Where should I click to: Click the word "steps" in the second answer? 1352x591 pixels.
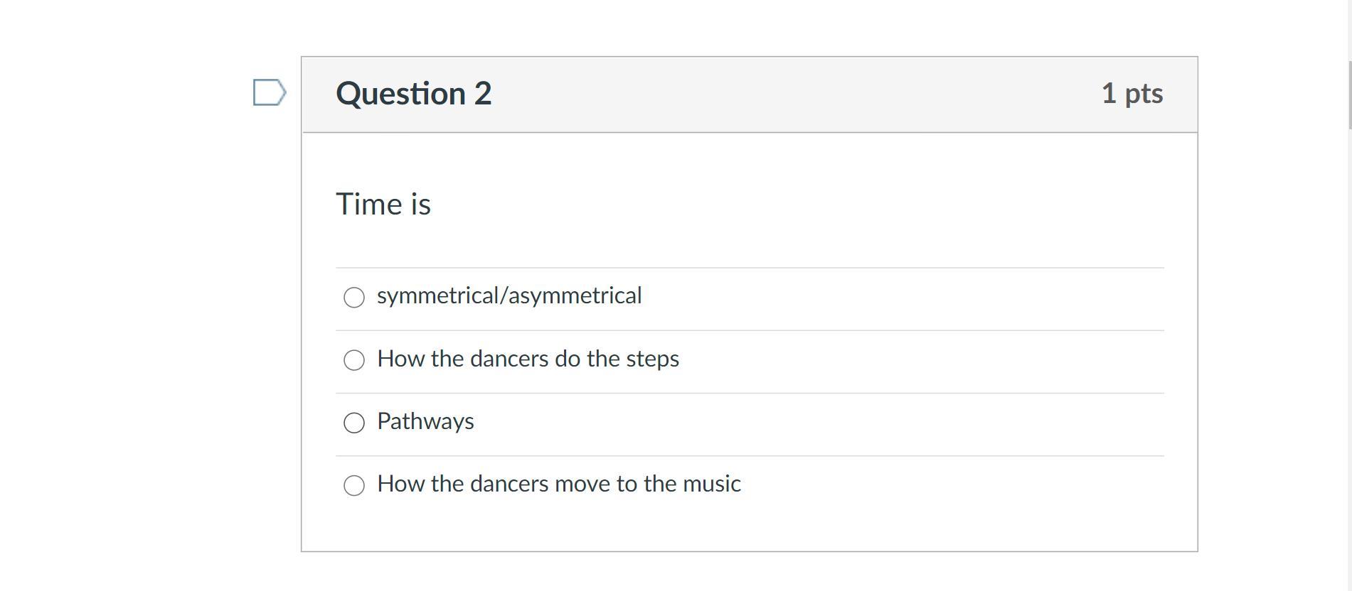tap(653, 359)
